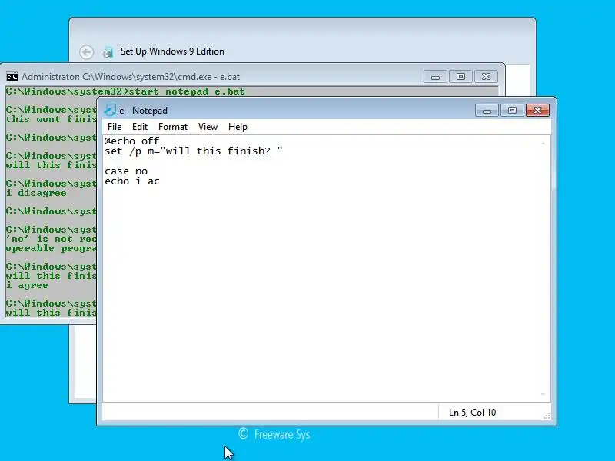Screen dimensions: 615x461
Task: Click 'e - Notepad' window title
Action: (143, 111)
